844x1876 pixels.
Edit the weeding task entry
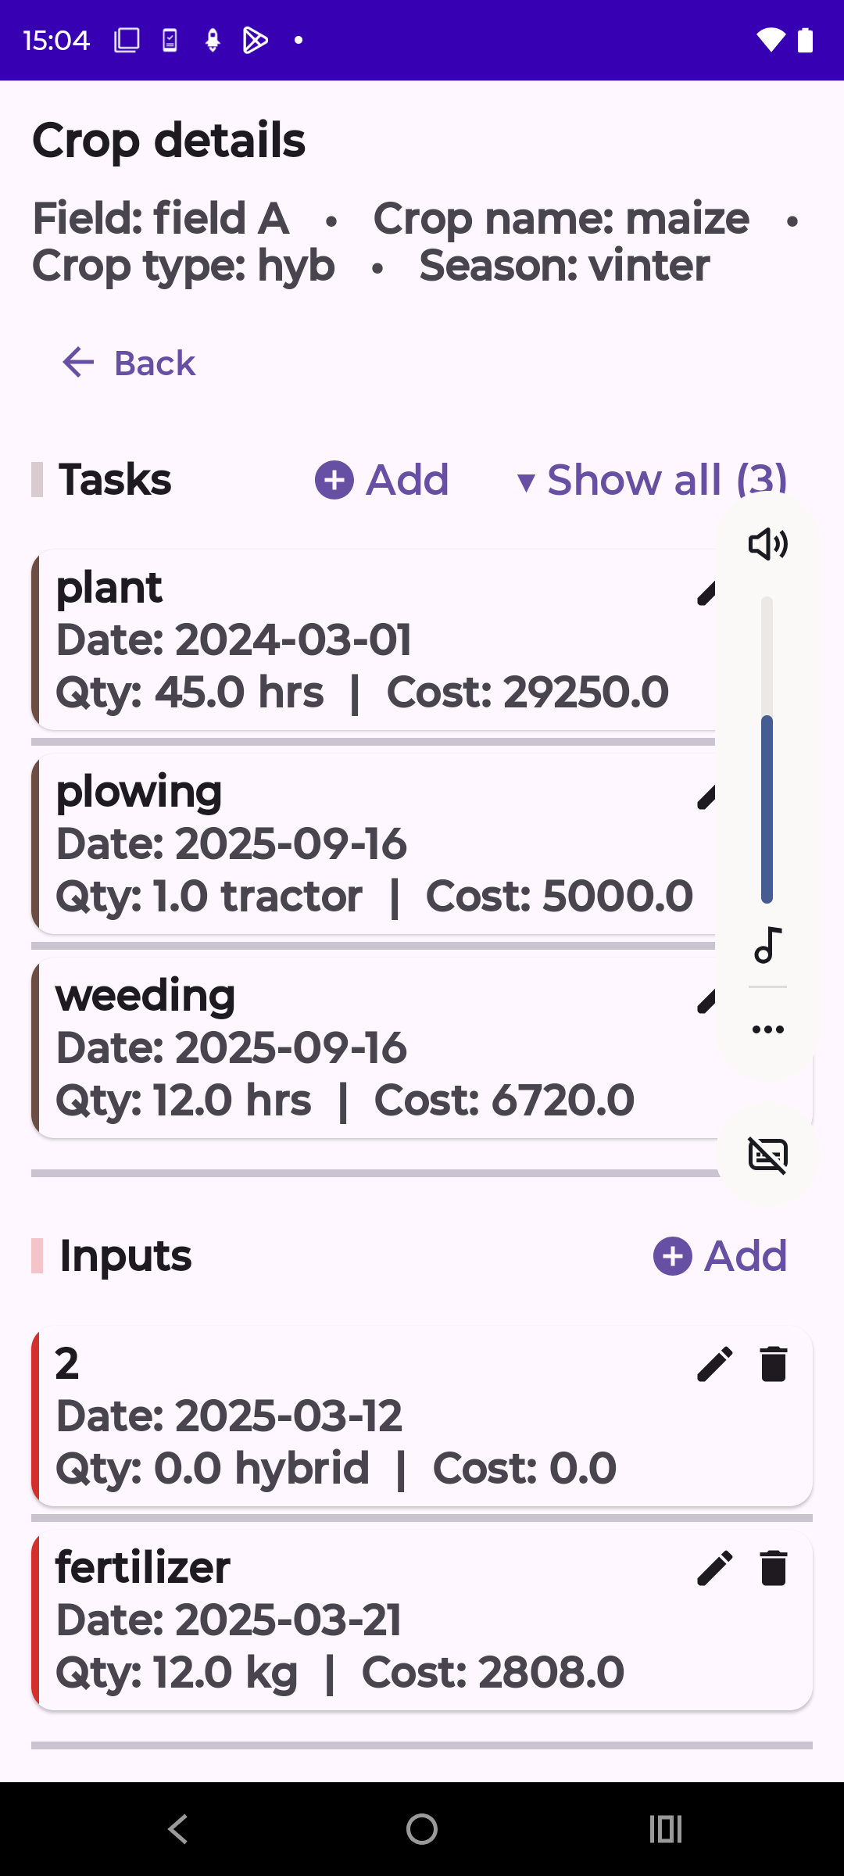(x=706, y=1001)
